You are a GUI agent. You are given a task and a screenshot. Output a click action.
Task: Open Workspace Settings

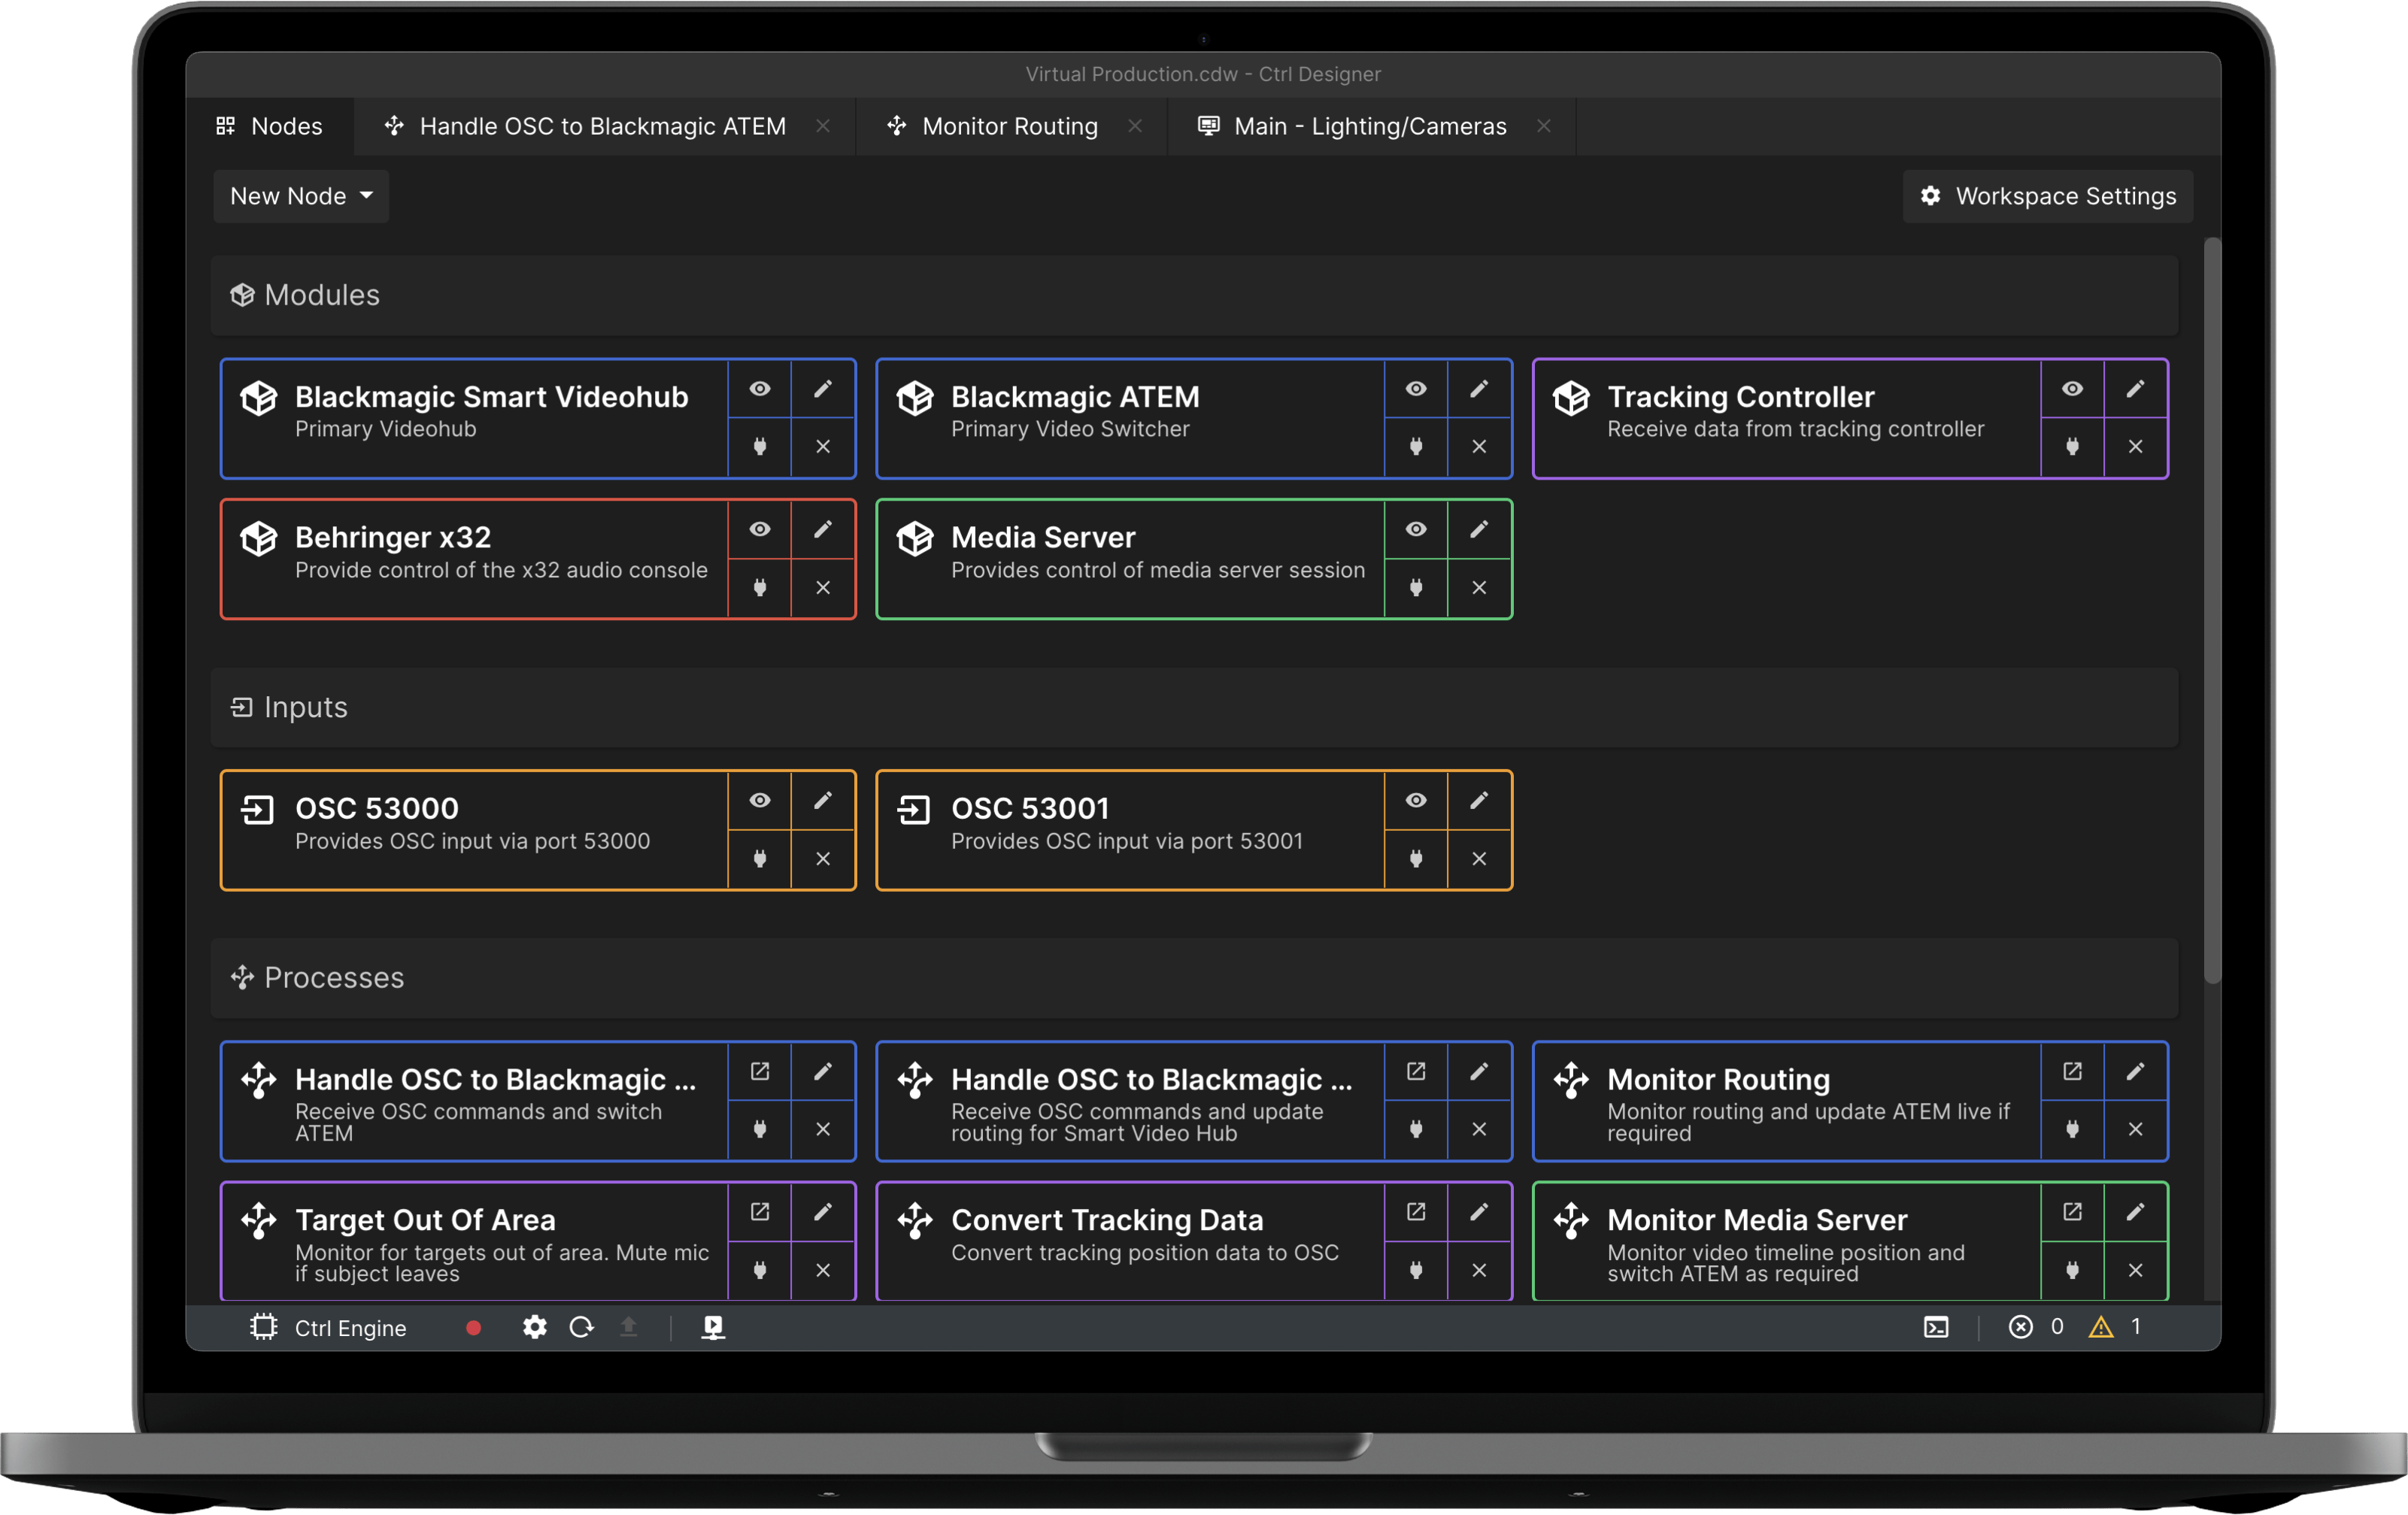click(x=2047, y=196)
